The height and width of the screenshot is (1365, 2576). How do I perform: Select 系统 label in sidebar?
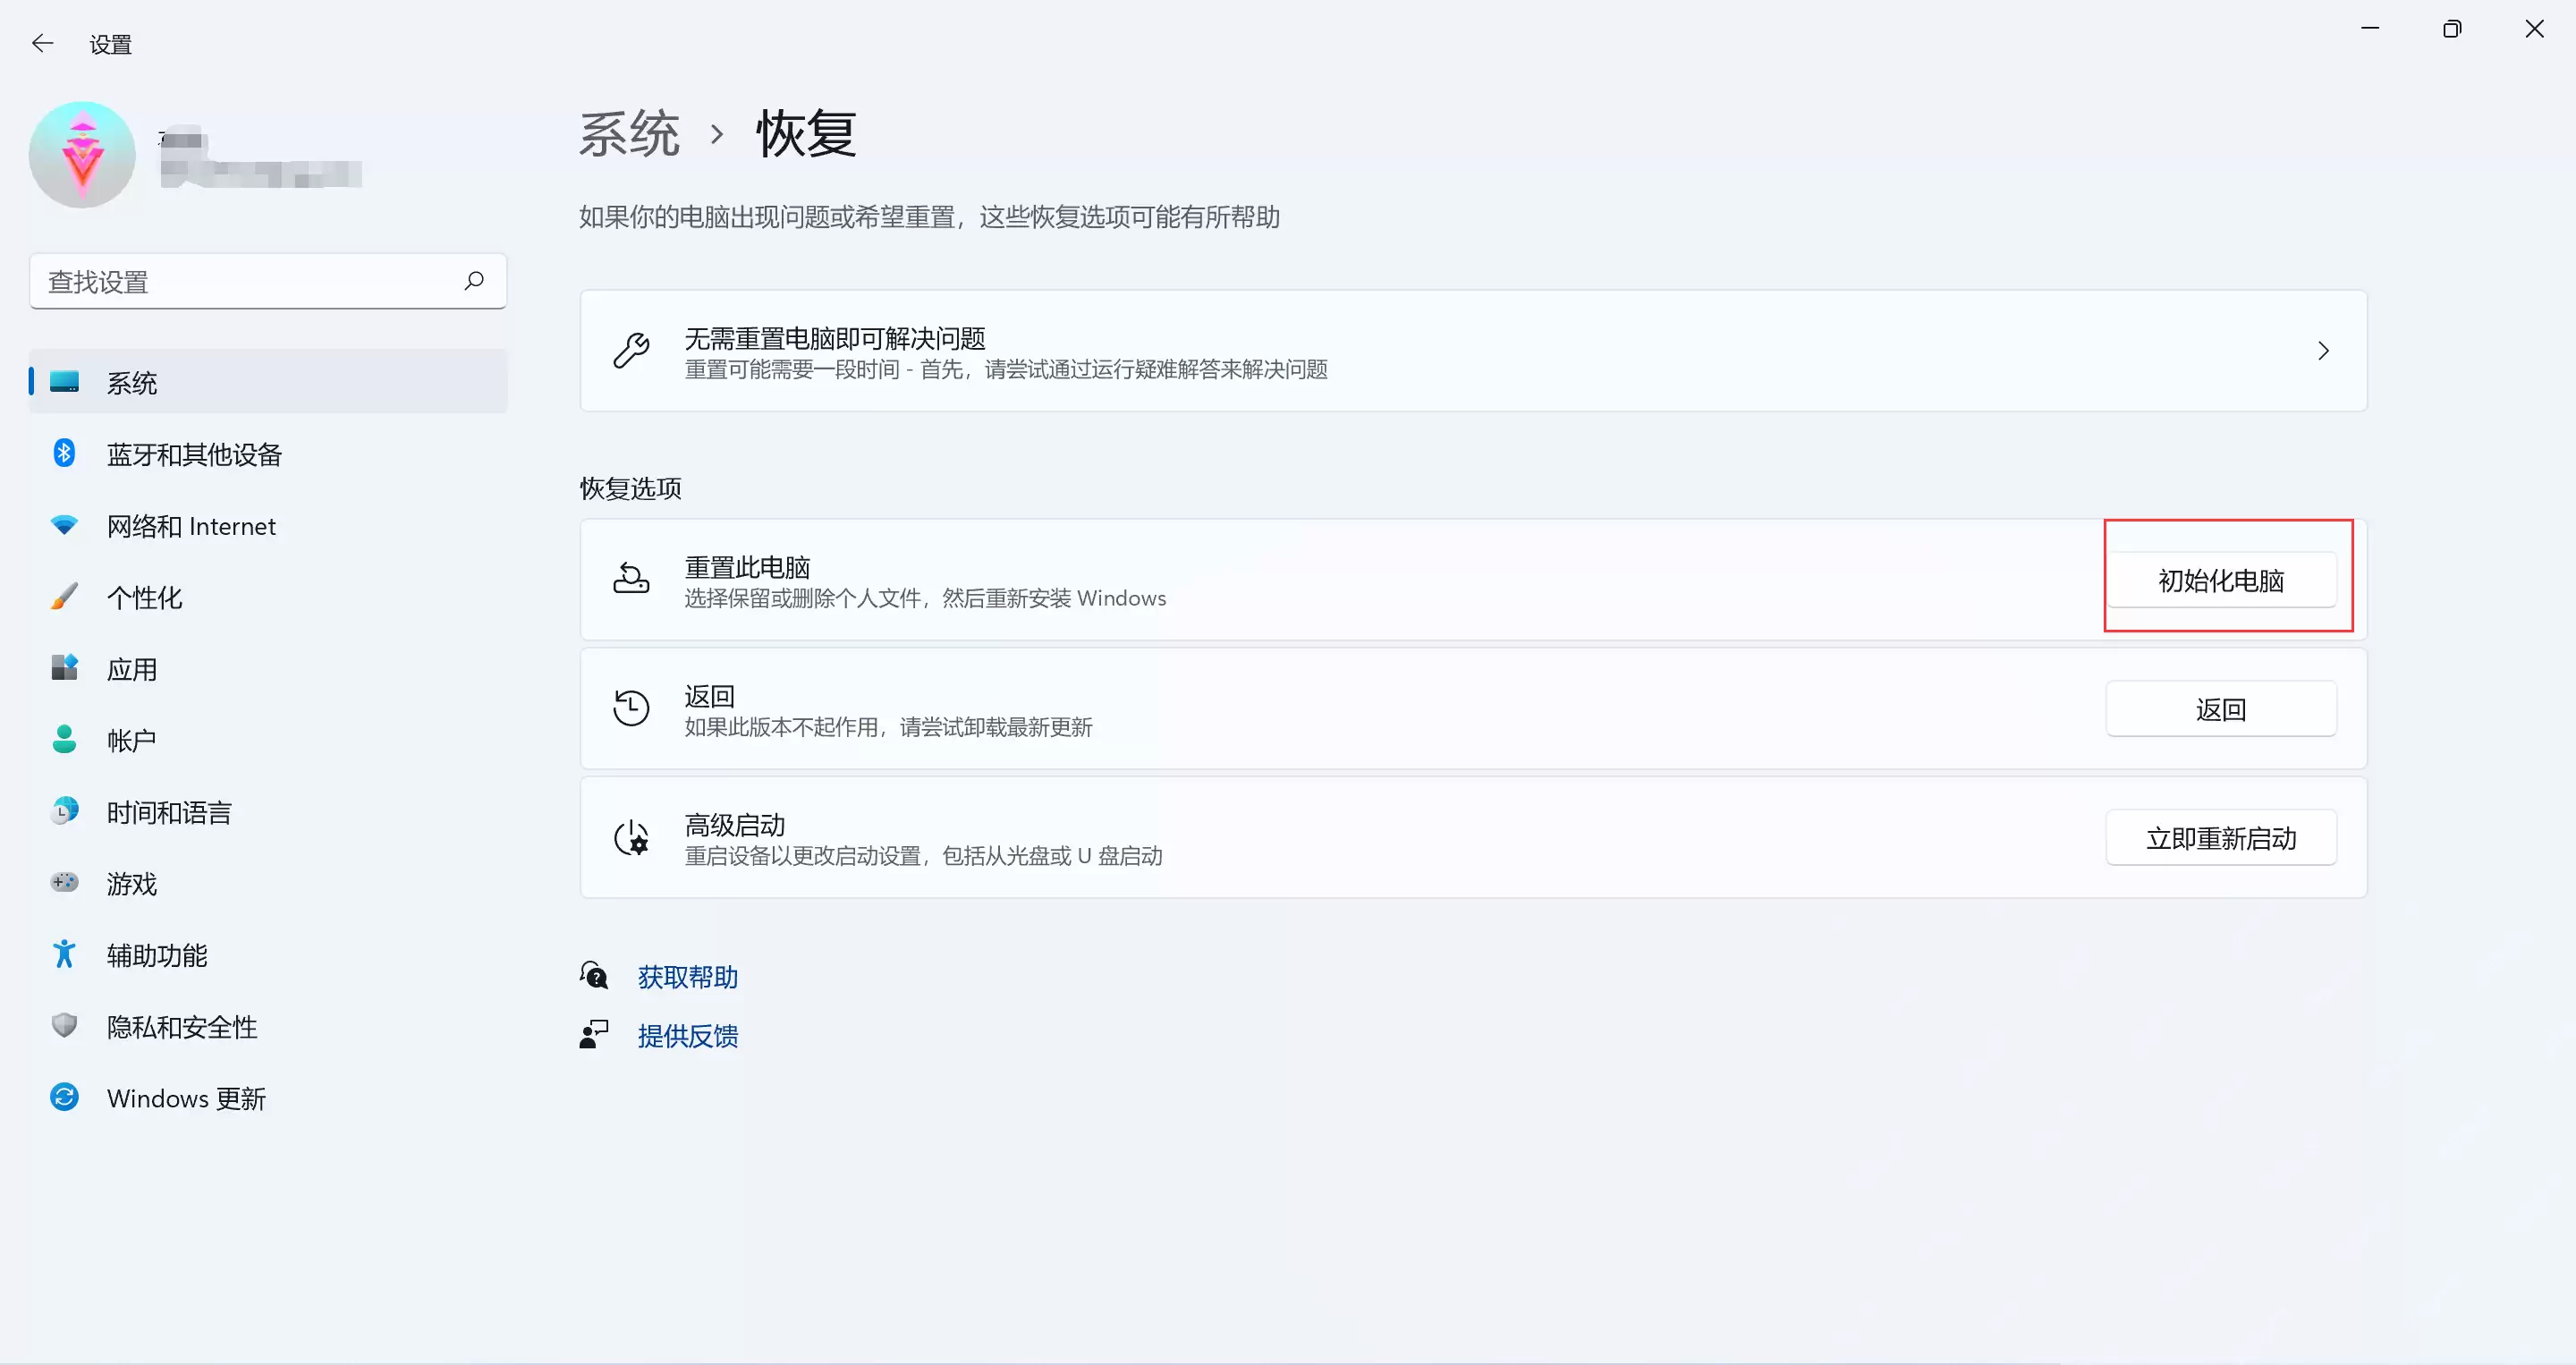132,383
